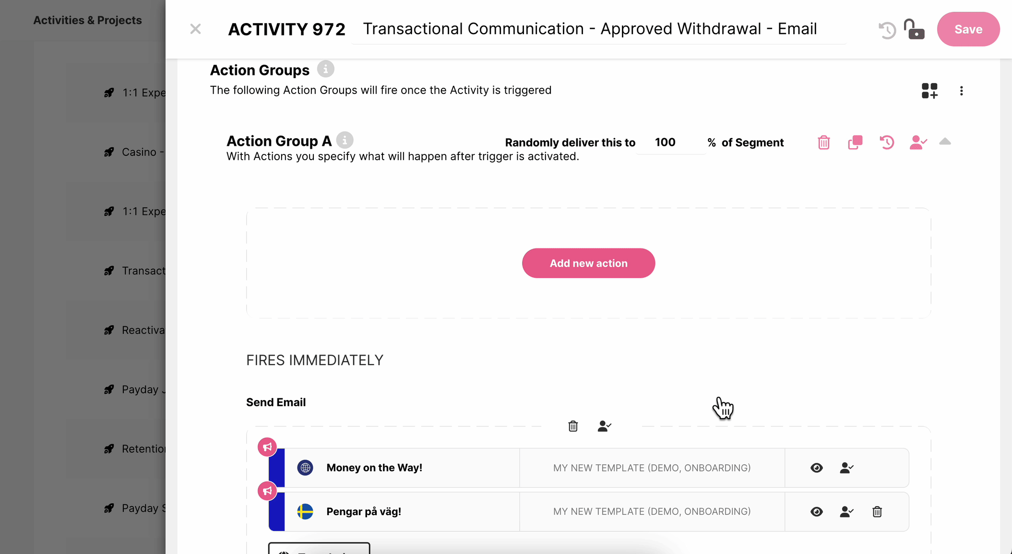Delete the Pengar på väg! email row
The height and width of the screenshot is (554, 1012).
click(x=877, y=512)
